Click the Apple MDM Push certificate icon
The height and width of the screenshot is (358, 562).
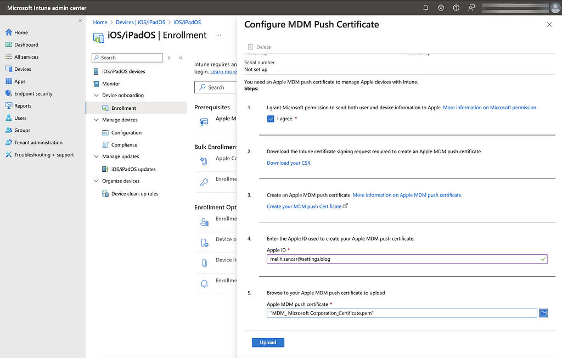[x=204, y=122]
